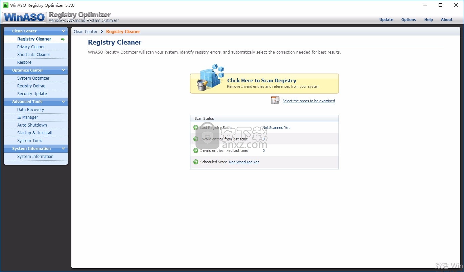Click Select the areas to be examined link
This screenshot has width=464, height=272.
[x=309, y=101]
